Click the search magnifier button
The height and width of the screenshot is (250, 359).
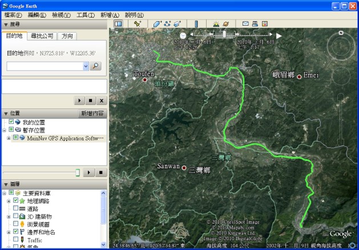click(x=95, y=66)
